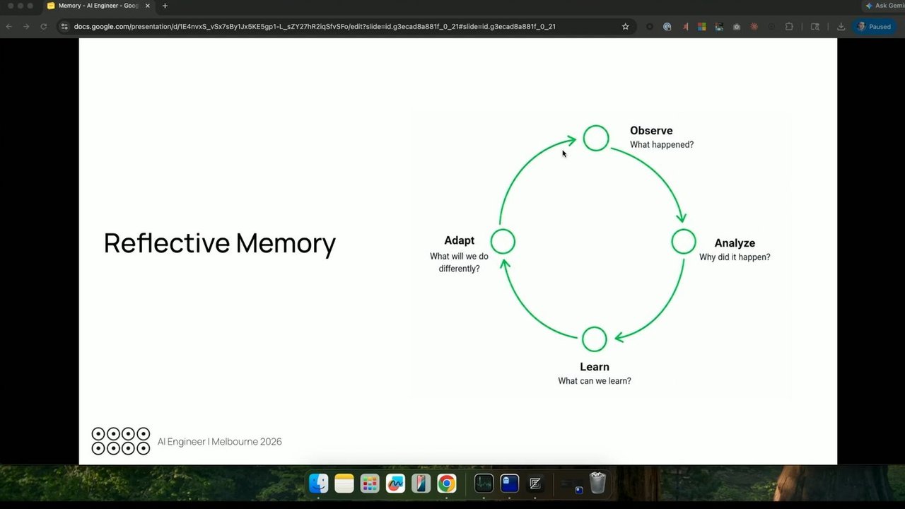
Task: Open iPhone Mirroring from the Dock
Action: 421,484
